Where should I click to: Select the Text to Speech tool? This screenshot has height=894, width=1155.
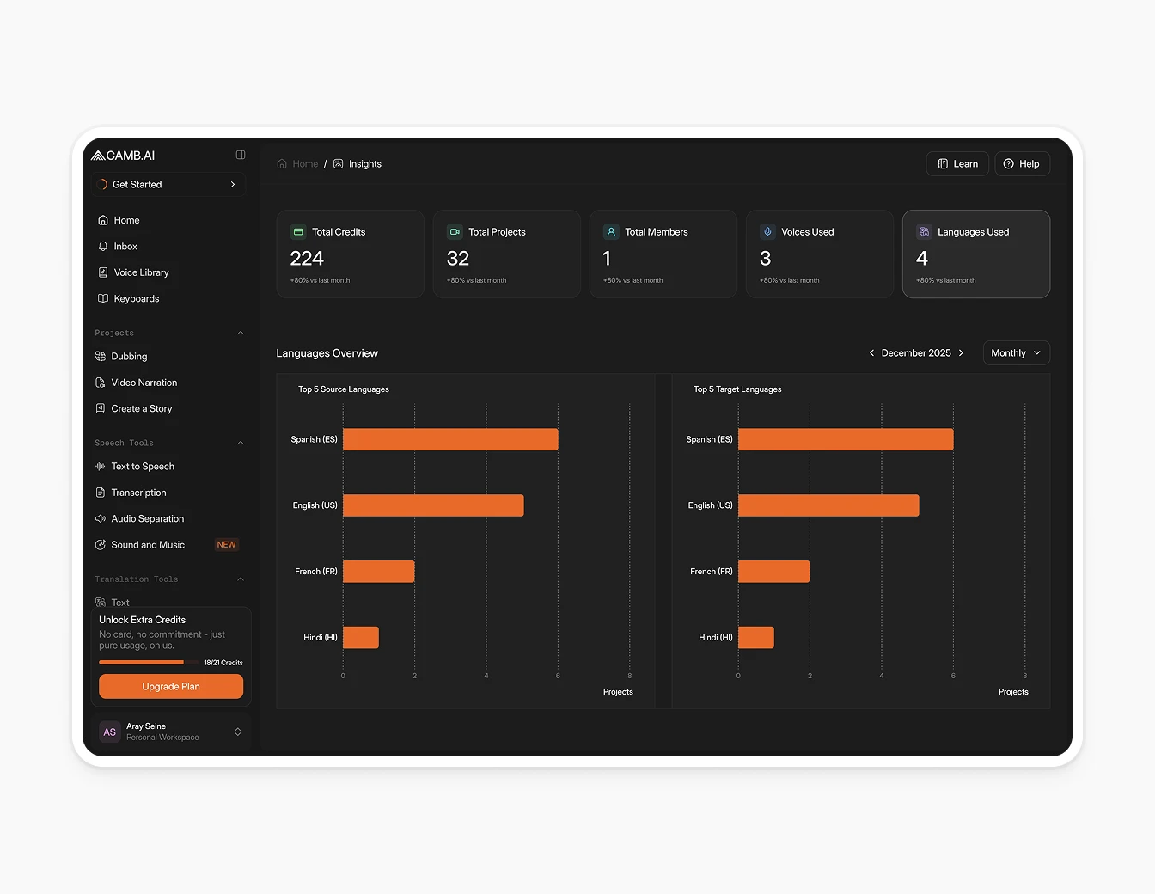143,466
